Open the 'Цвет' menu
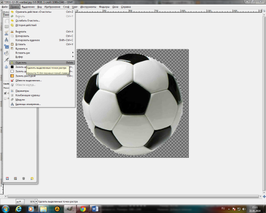The width and height of the screenshot is (266, 213). (x=75, y=7)
